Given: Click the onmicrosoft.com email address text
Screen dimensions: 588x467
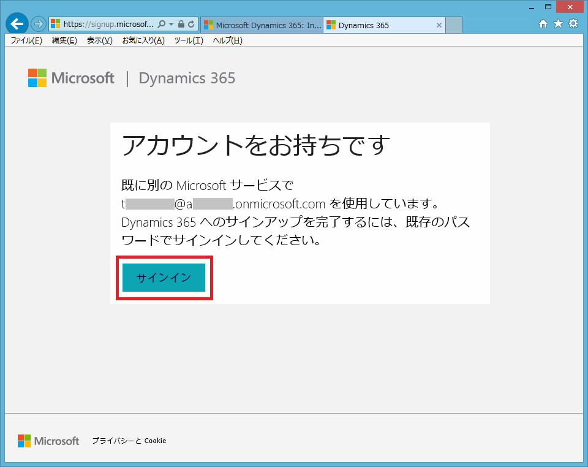Looking at the screenshot, I should point(224,204).
